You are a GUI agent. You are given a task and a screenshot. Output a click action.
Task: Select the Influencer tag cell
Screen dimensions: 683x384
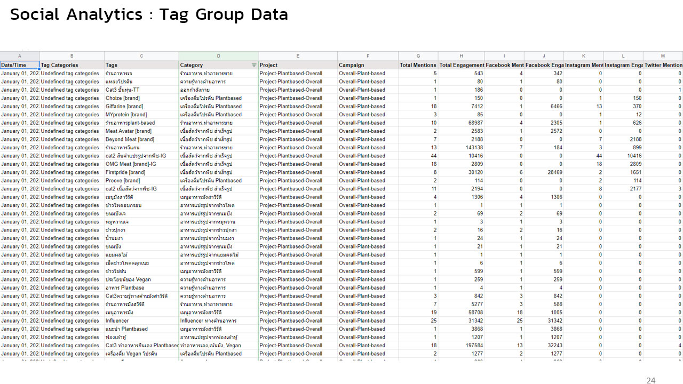click(x=141, y=321)
